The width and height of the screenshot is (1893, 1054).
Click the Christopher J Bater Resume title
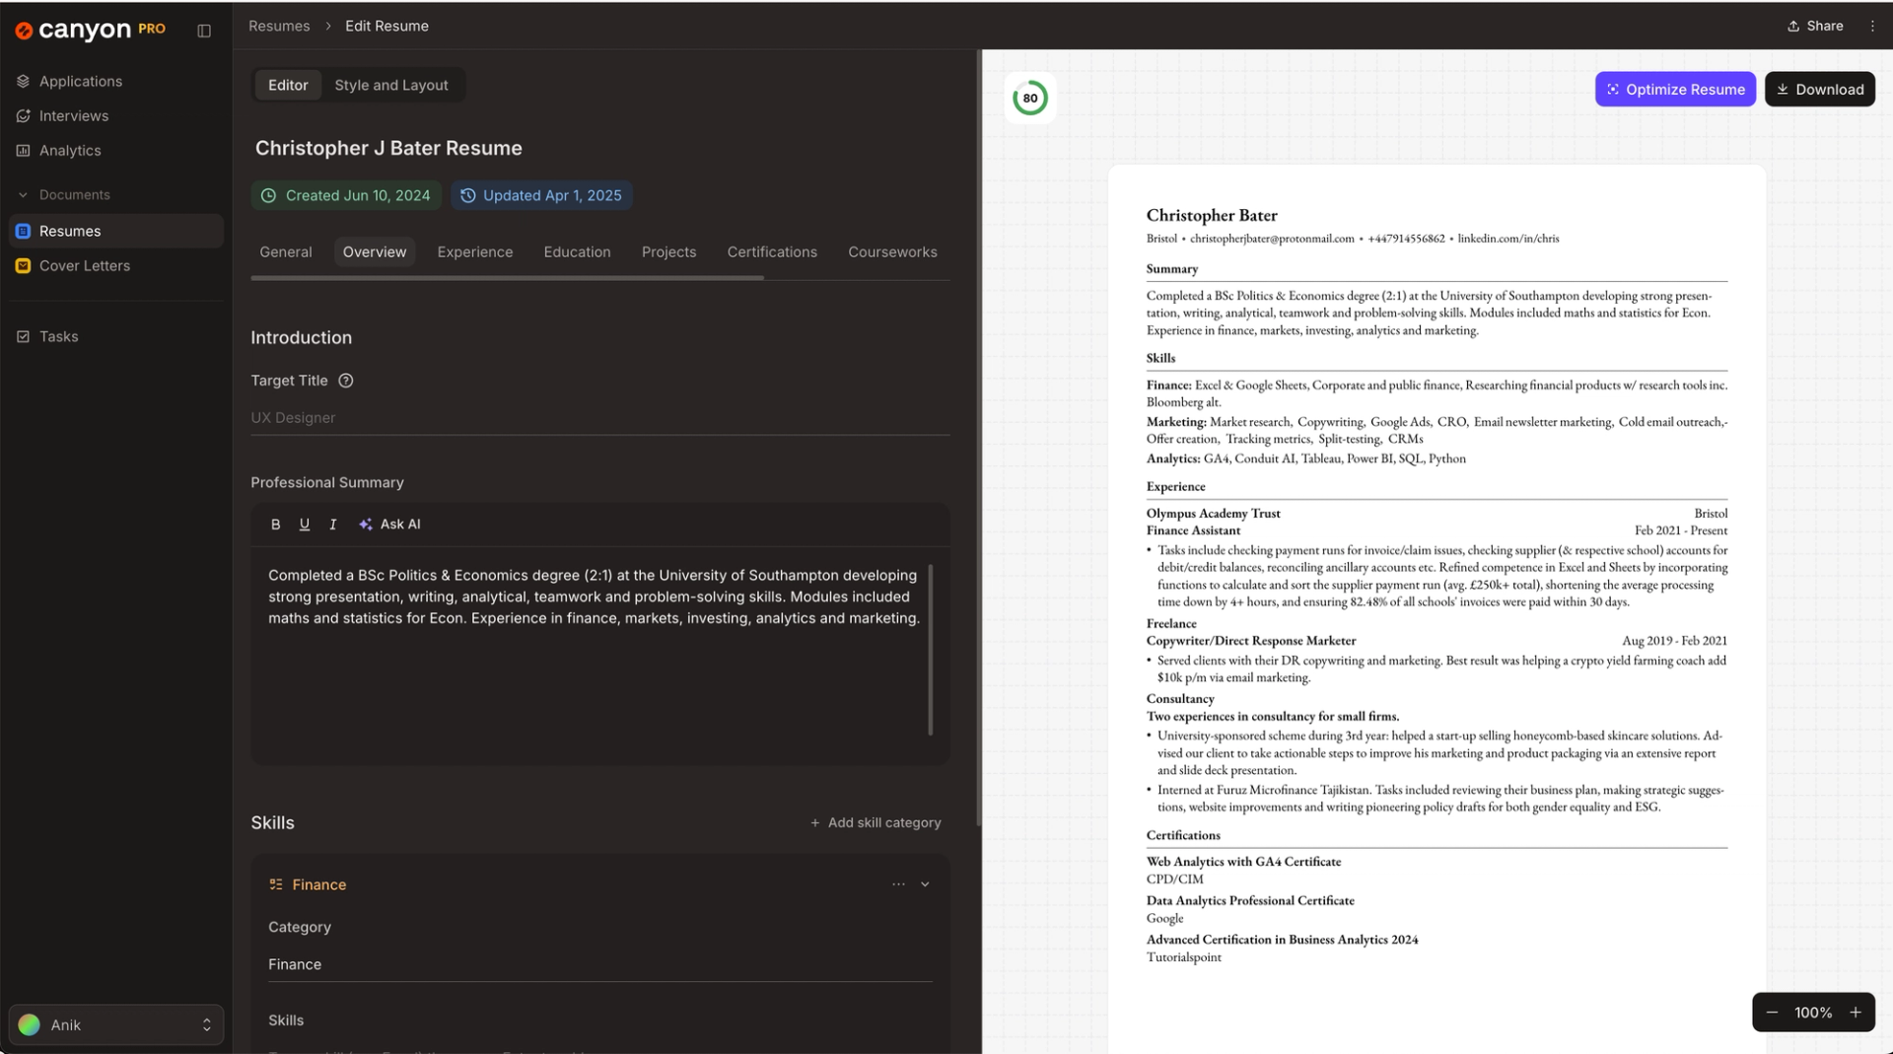click(x=388, y=148)
